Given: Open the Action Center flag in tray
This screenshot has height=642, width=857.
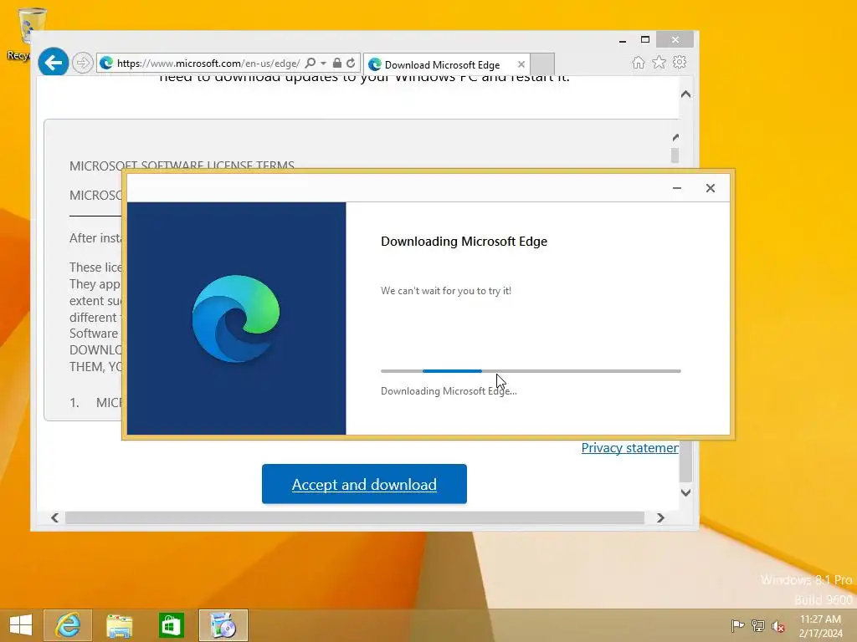Looking at the screenshot, I should (x=737, y=625).
